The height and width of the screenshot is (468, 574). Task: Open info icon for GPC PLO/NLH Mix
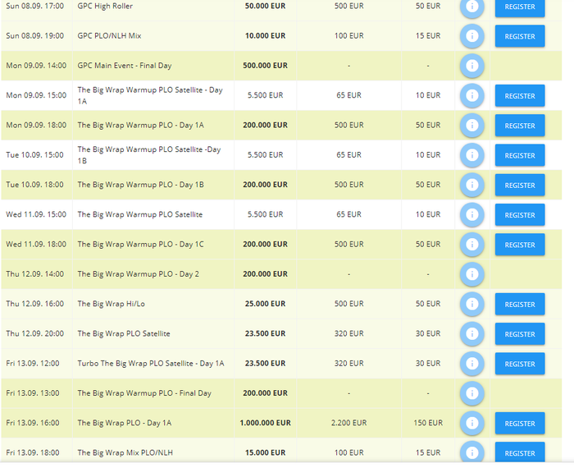(471, 36)
